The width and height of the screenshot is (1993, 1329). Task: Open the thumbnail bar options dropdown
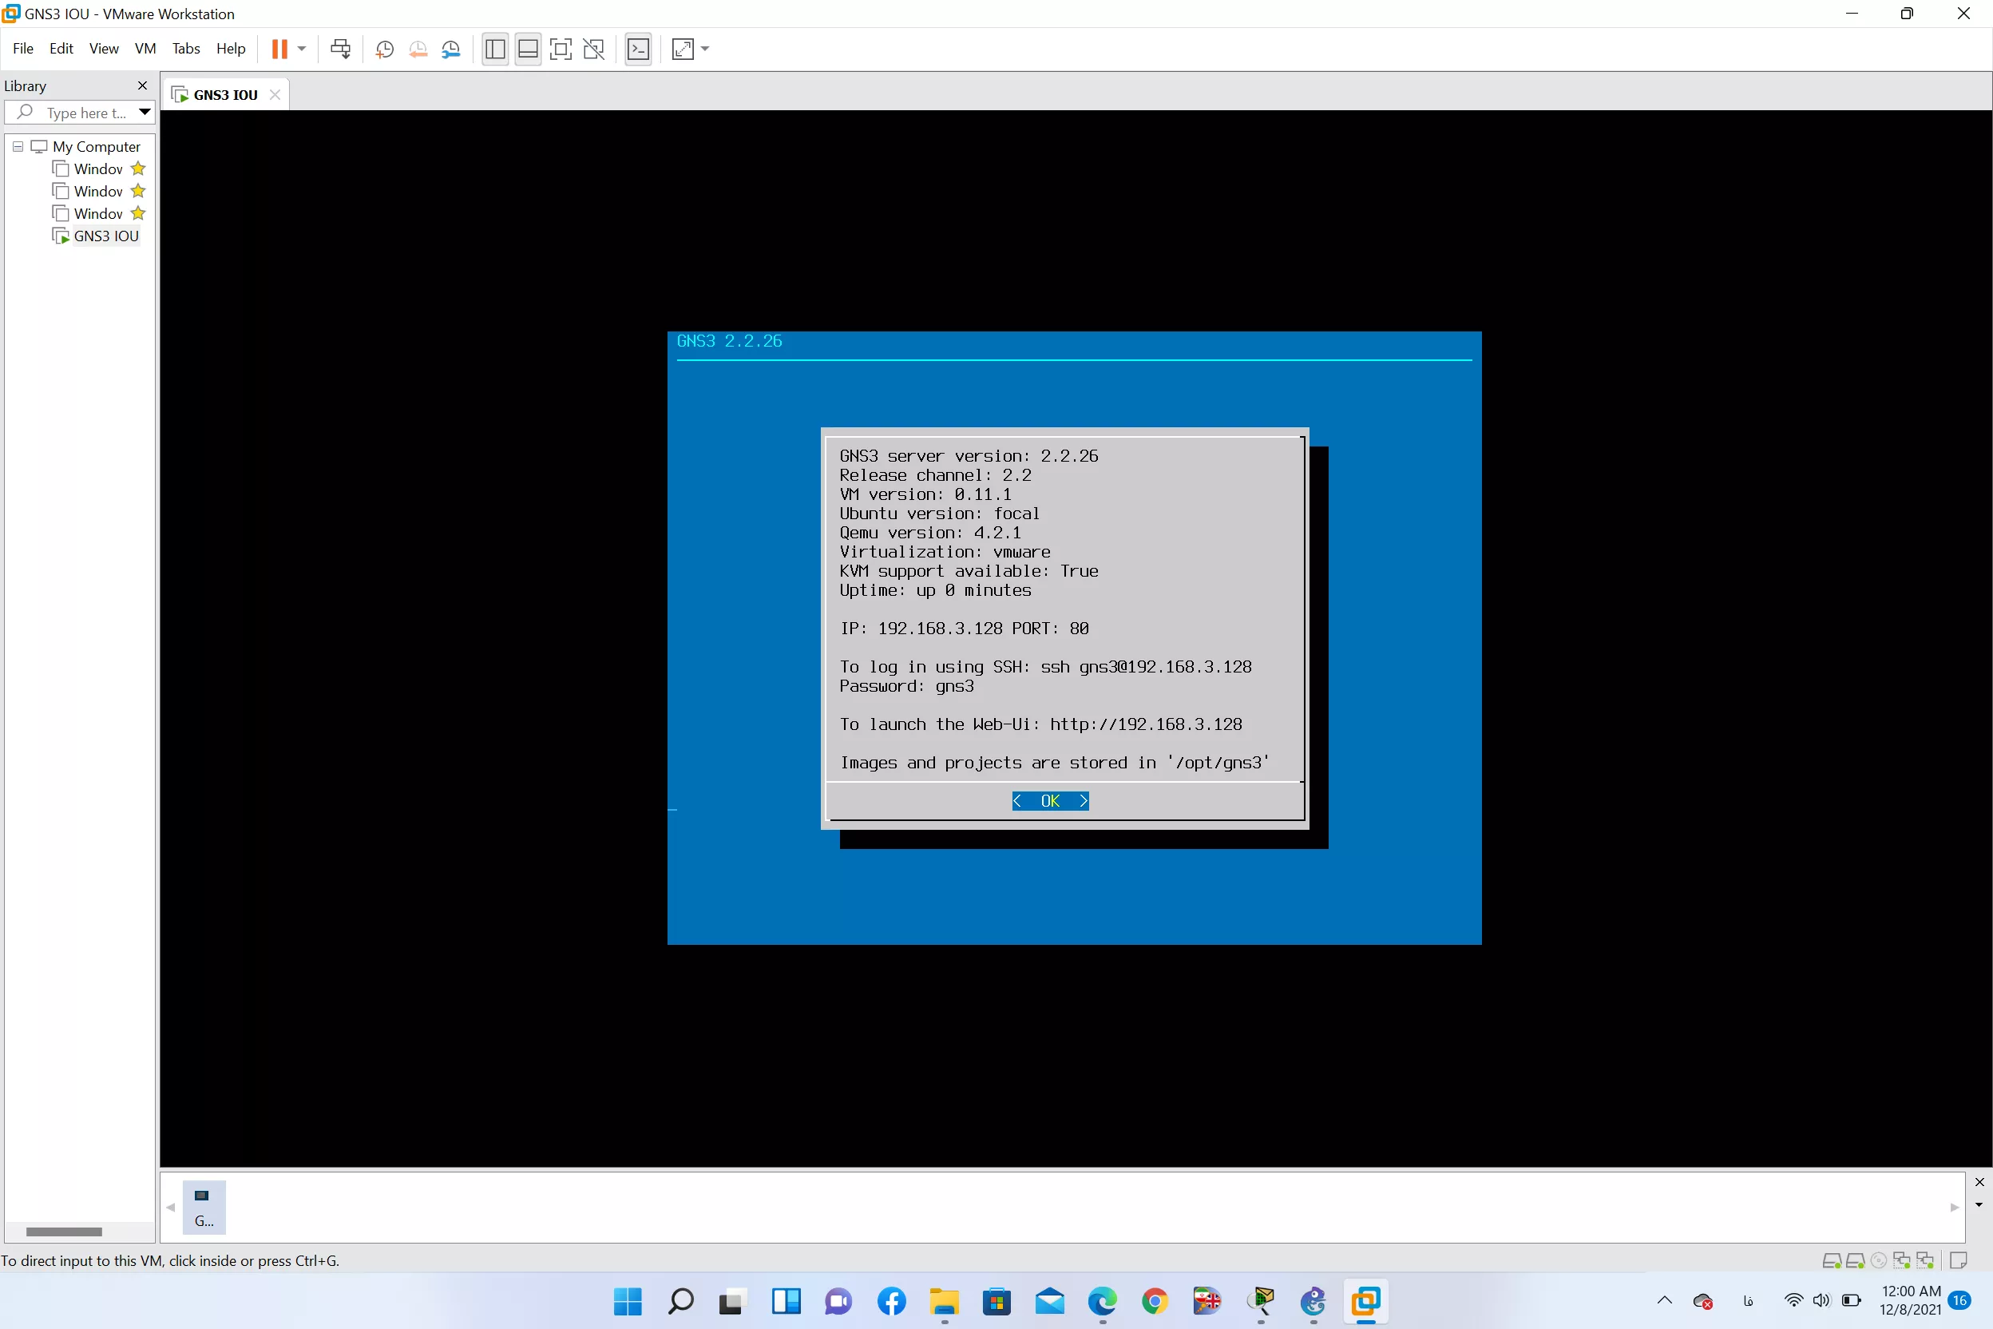pos(1979,1204)
